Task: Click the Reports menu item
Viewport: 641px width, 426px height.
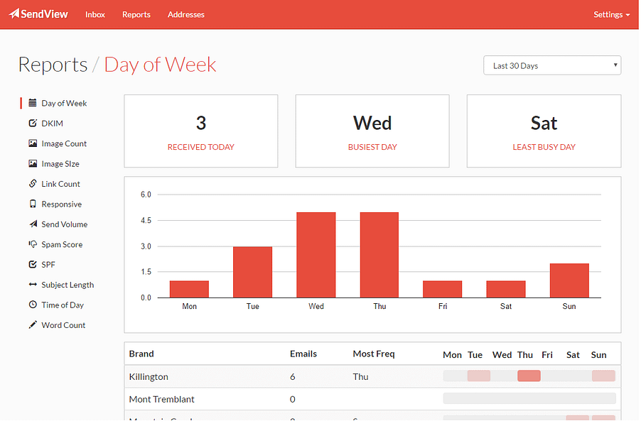Action: coord(136,15)
